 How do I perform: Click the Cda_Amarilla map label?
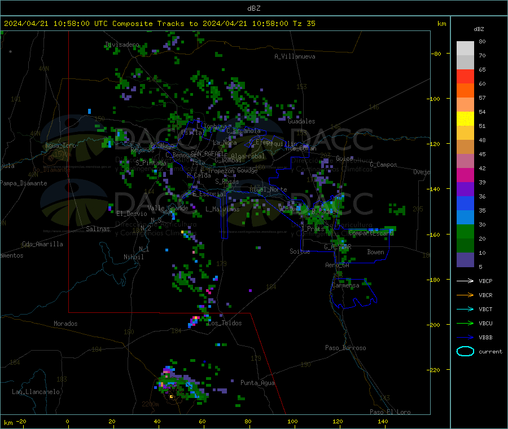[x=42, y=244]
